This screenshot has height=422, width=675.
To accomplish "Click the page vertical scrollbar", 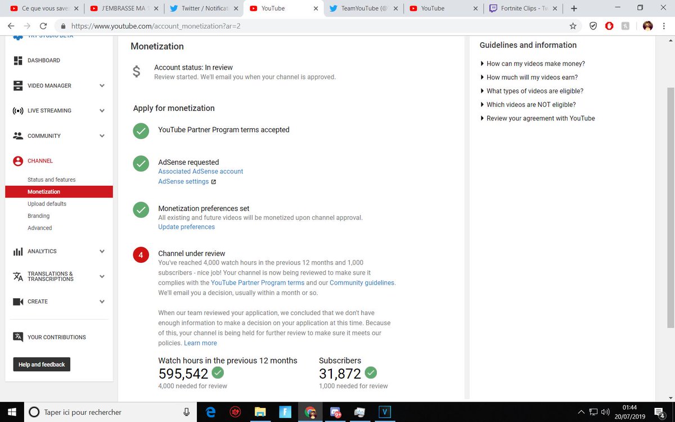I will point(670,208).
